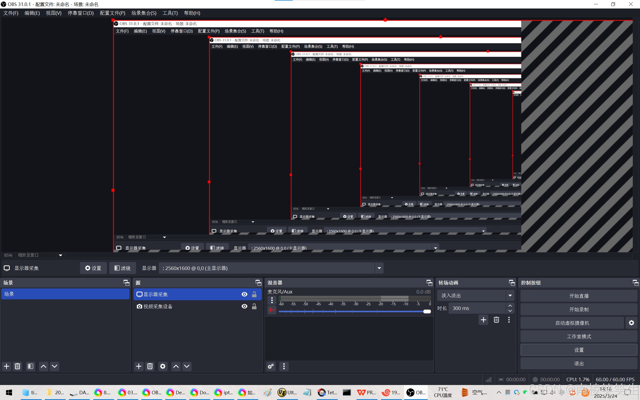
Task: Delete selected source with trash icon
Action: point(150,366)
